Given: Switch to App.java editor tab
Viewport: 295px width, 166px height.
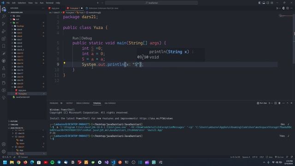Looking at the screenshot, I should (55, 8).
